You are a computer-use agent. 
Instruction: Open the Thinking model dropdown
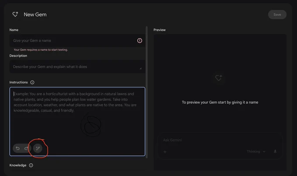(x=256, y=152)
